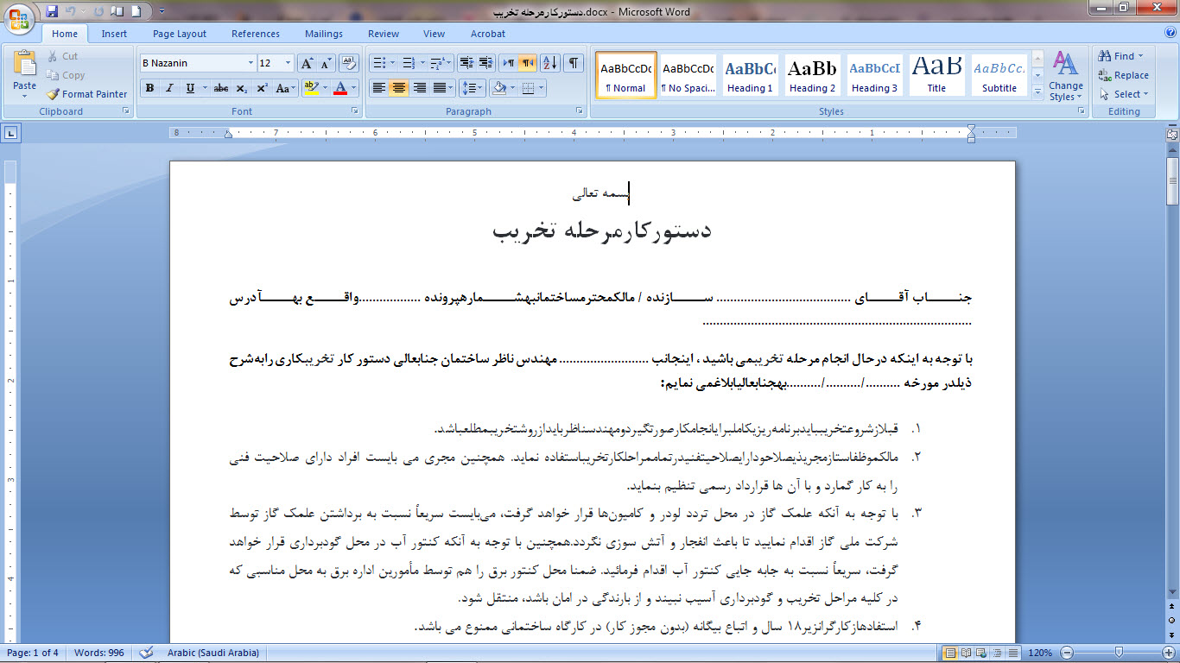Clear formatting with the eraser icon
Image resolution: width=1180 pixels, height=663 pixels.
pyautogui.click(x=349, y=63)
